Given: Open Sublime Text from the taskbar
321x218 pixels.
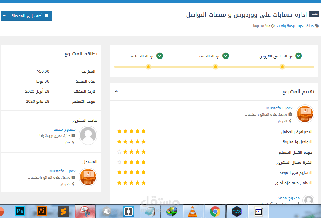Looking at the screenshot, I should tap(63, 211).
